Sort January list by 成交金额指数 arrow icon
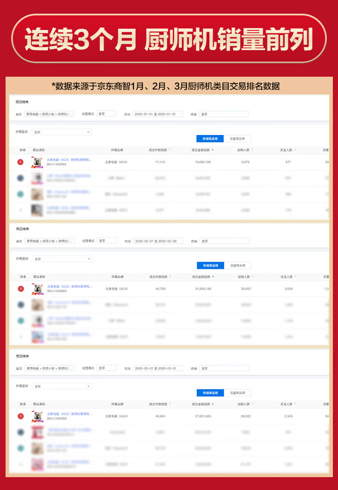 click(x=213, y=150)
